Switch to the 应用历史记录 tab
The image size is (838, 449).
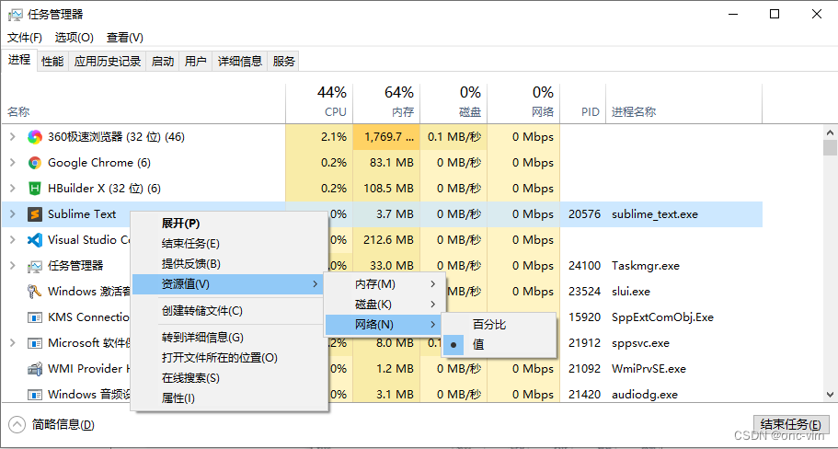[x=108, y=62]
